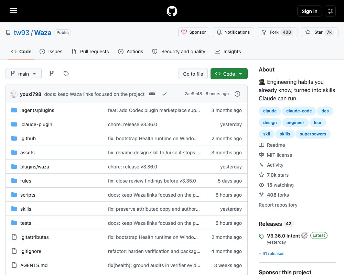Click the superpowers topic tag

[313, 134]
